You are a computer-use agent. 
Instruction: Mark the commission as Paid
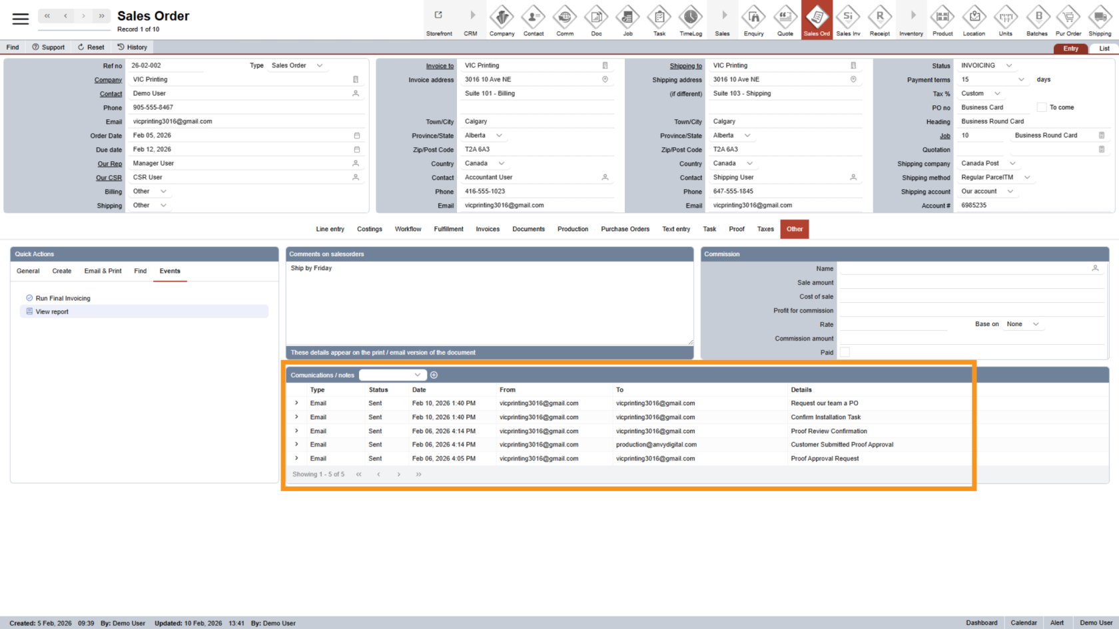(x=845, y=352)
